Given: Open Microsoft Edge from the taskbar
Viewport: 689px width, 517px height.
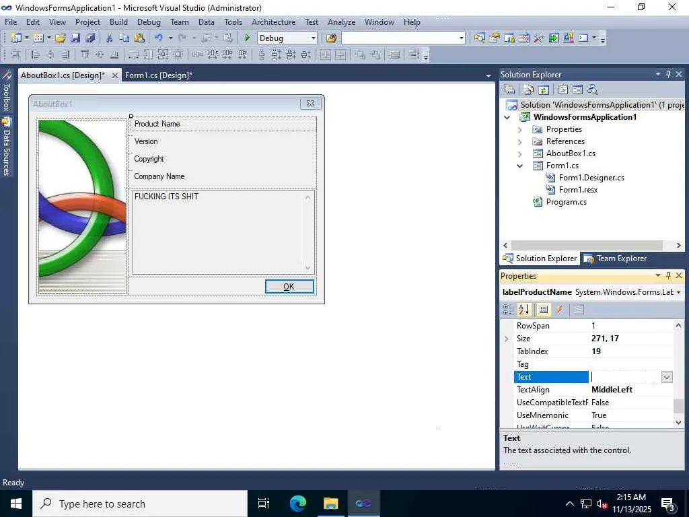Looking at the screenshot, I should [x=297, y=504].
